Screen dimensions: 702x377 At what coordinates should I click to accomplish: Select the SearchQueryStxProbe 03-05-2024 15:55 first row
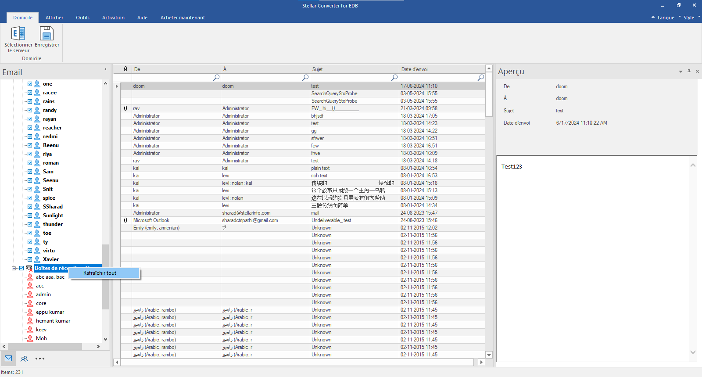point(303,93)
